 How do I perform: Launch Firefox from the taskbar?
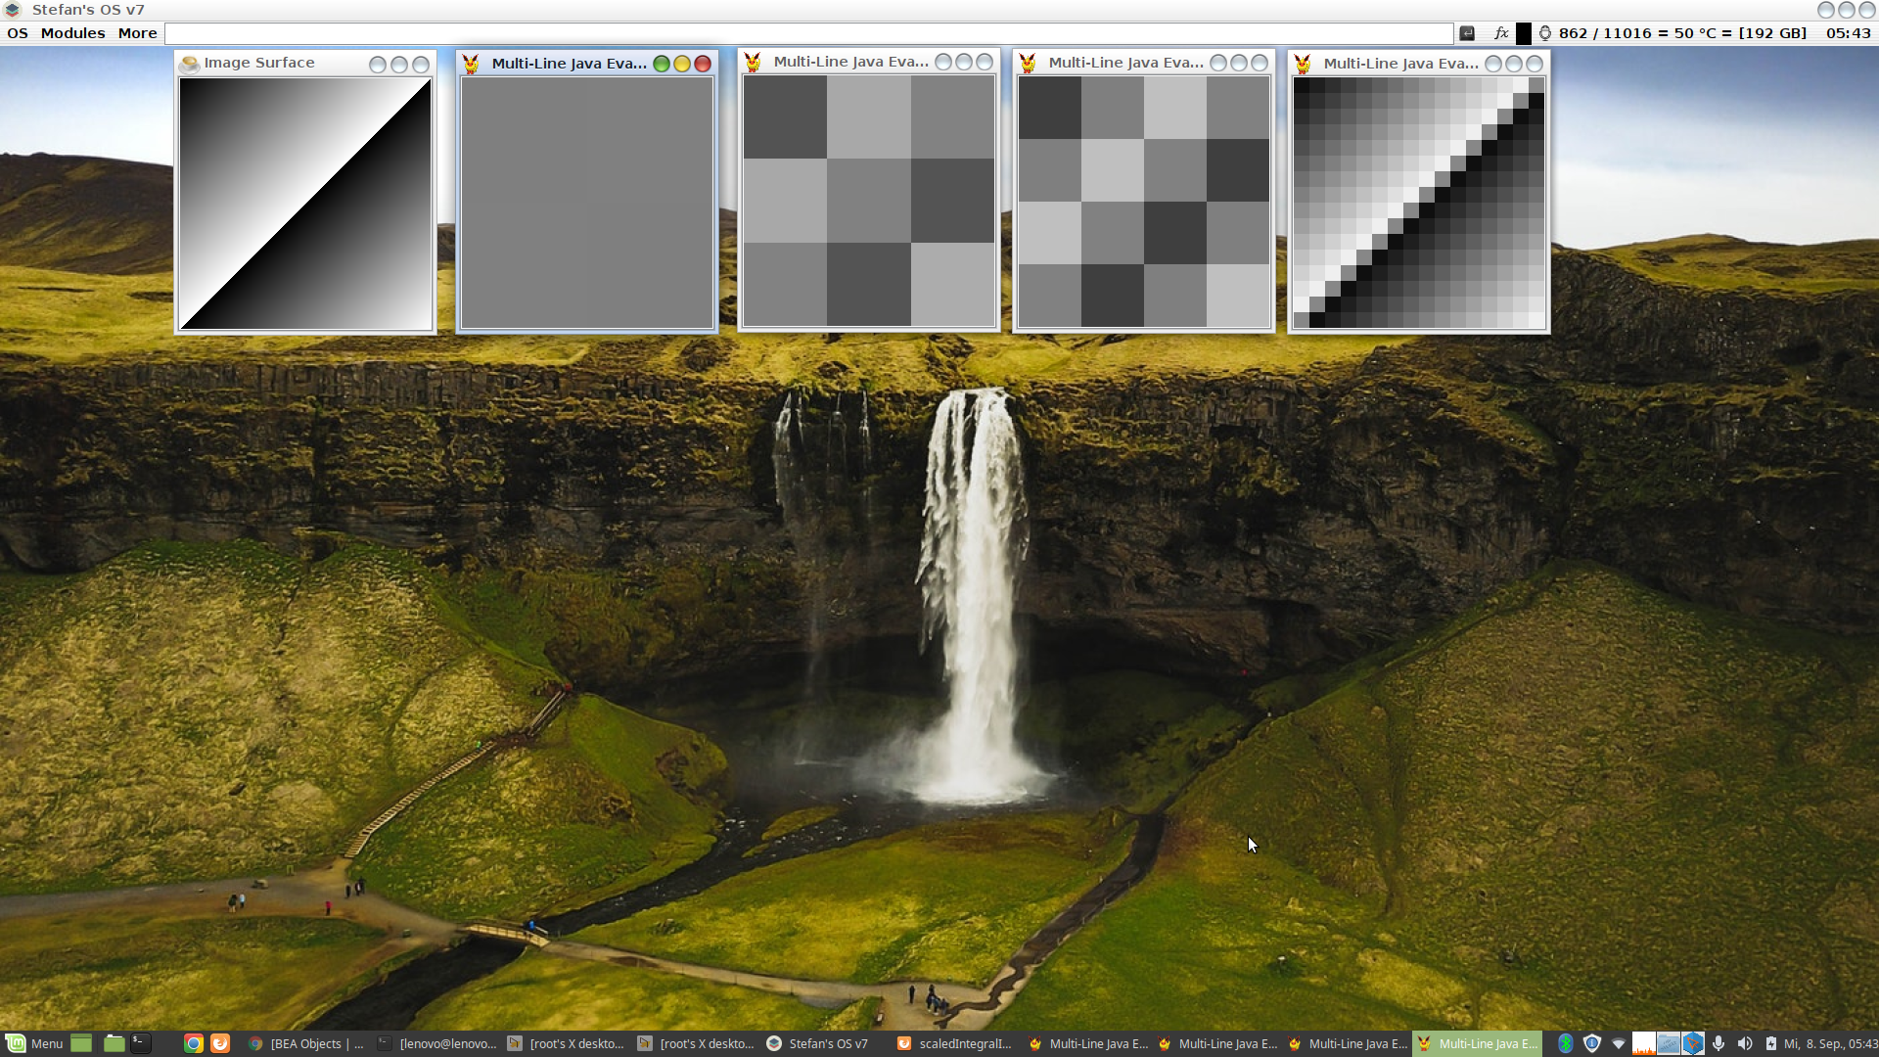pos(220,1043)
